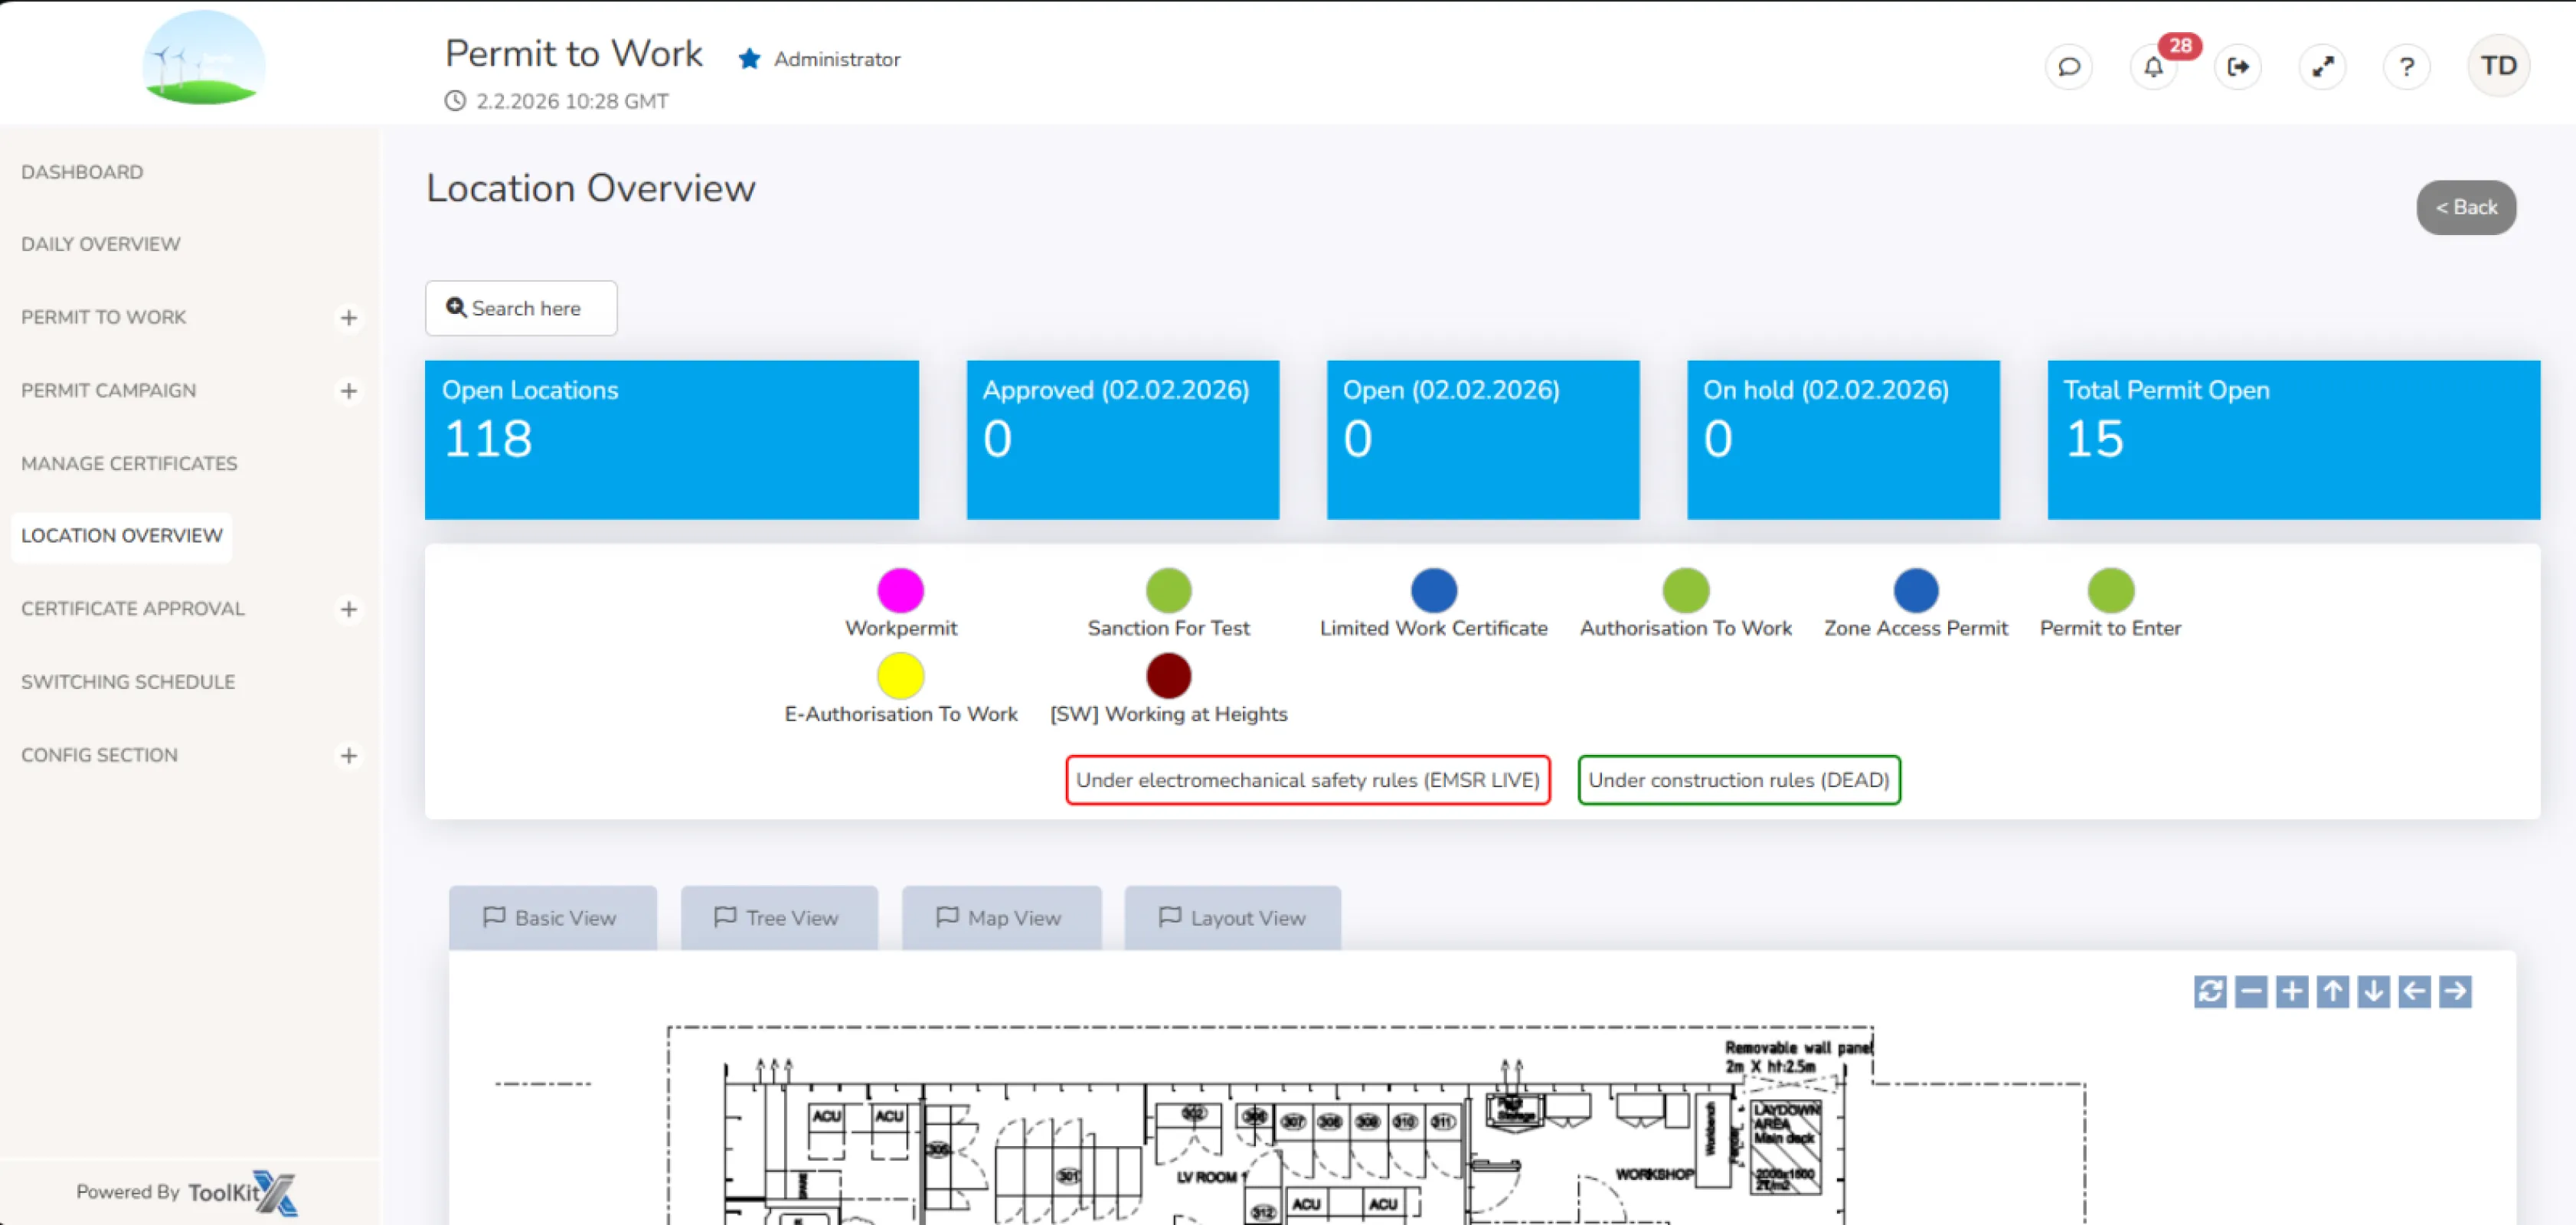This screenshot has width=2576, height=1225.
Task: Select Under construction rules (DEAD)
Action: click(1739, 780)
